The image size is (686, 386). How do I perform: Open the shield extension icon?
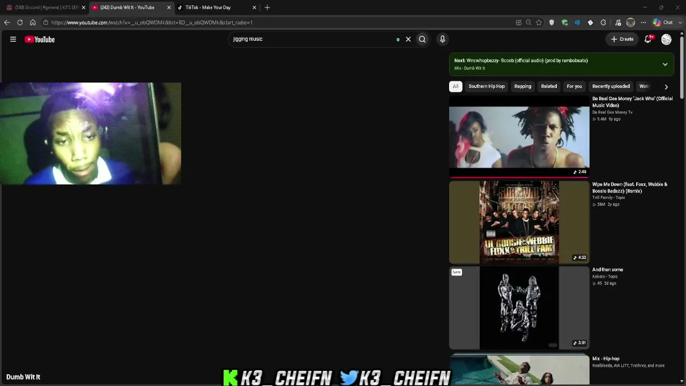click(x=551, y=23)
